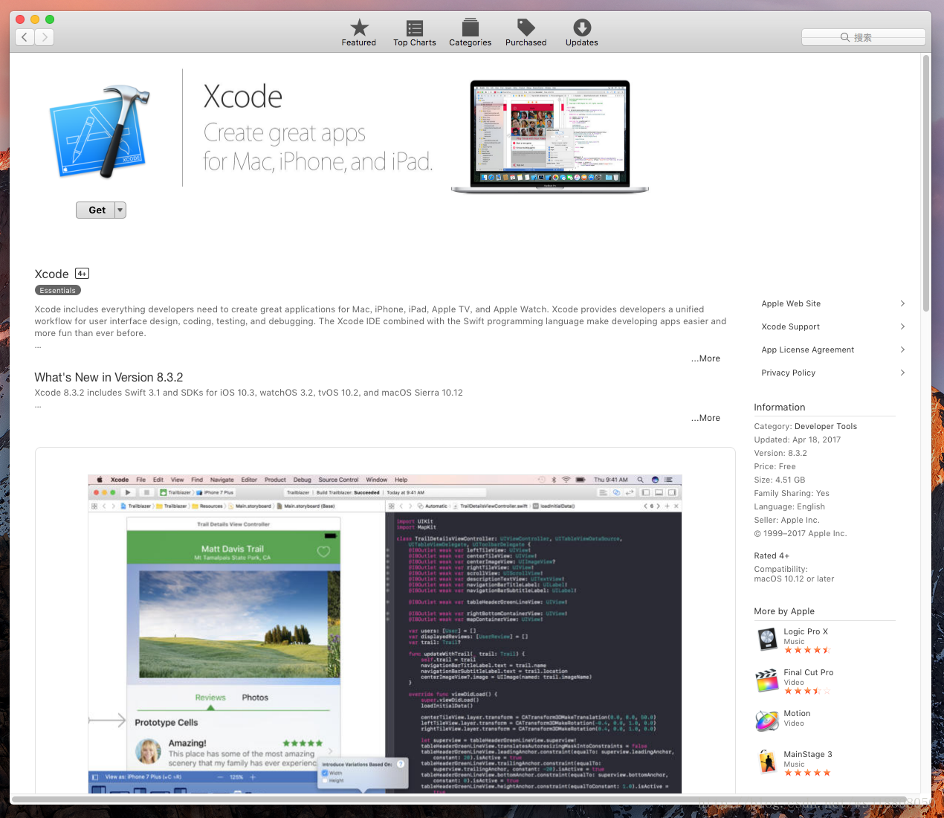
Task: Click Final Cut Pro star rating
Action: click(807, 691)
